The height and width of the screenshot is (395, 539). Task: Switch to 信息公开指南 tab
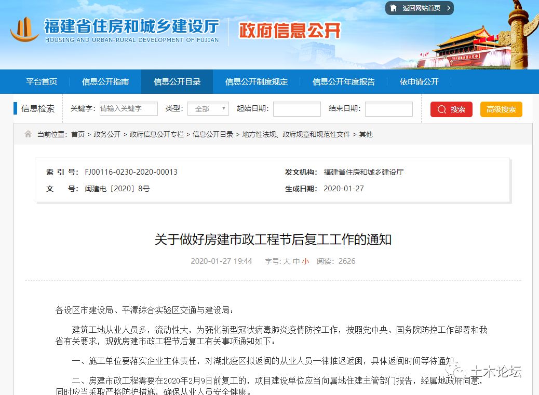105,82
